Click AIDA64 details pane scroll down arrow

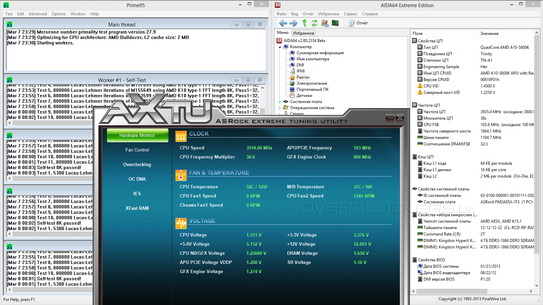click(x=537, y=286)
